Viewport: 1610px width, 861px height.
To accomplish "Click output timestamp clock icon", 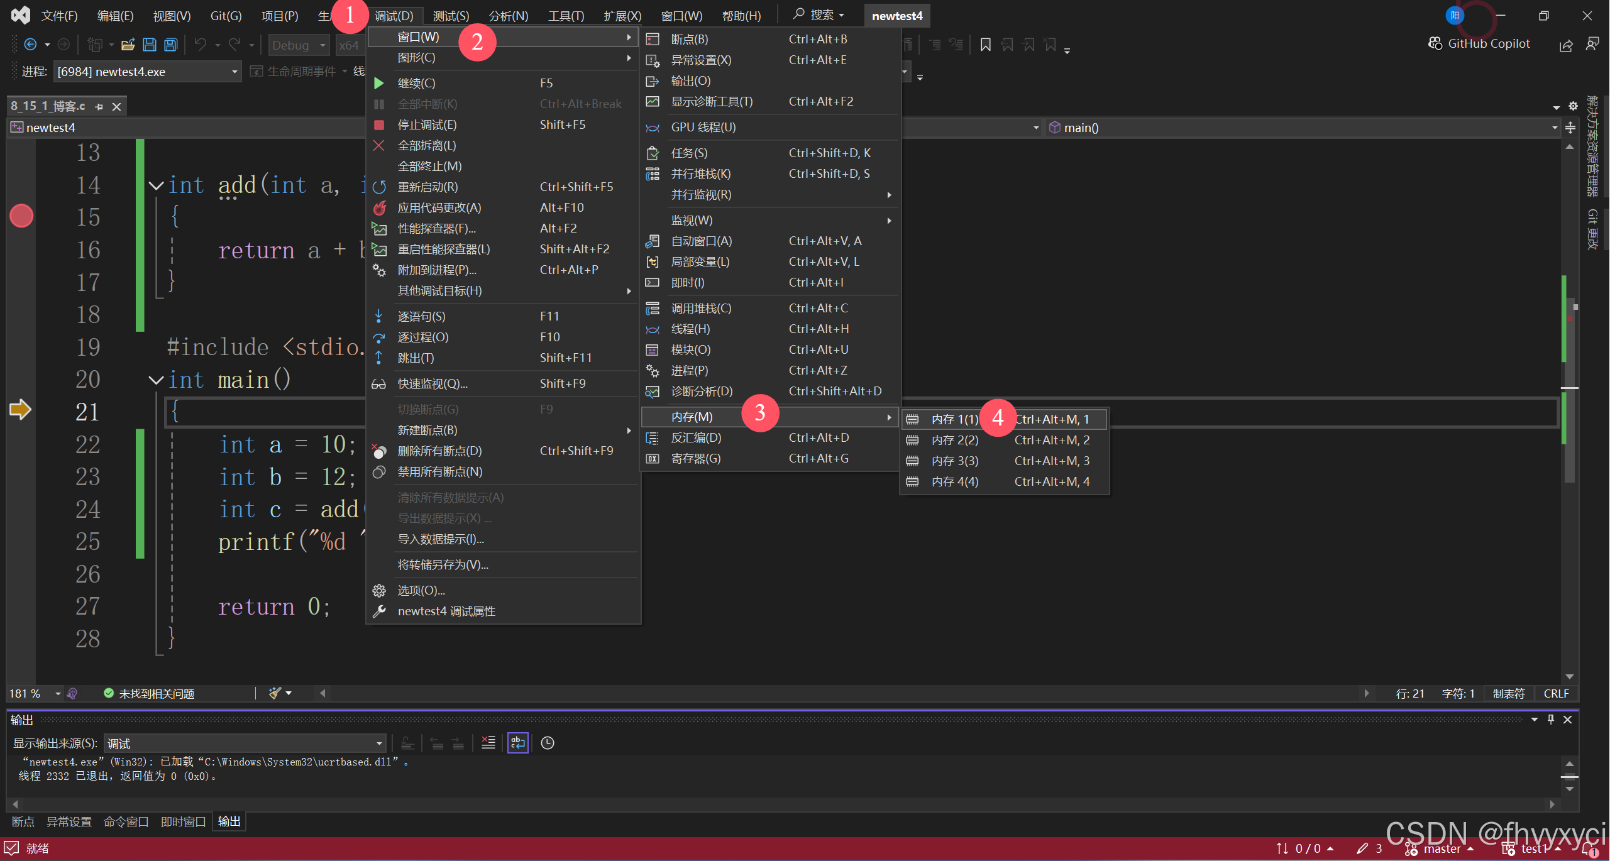I will point(548,743).
